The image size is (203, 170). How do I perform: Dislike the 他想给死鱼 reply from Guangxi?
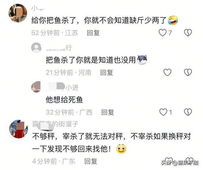(x=188, y=112)
